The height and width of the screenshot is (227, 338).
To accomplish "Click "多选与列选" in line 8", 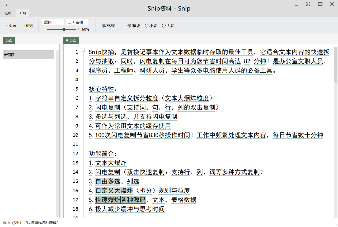I will (111, 117).
